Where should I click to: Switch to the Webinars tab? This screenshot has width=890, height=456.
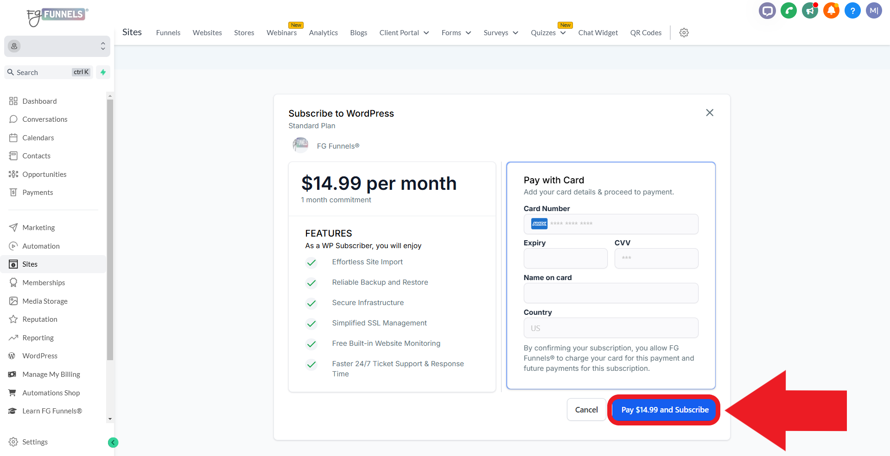[281, 32]
